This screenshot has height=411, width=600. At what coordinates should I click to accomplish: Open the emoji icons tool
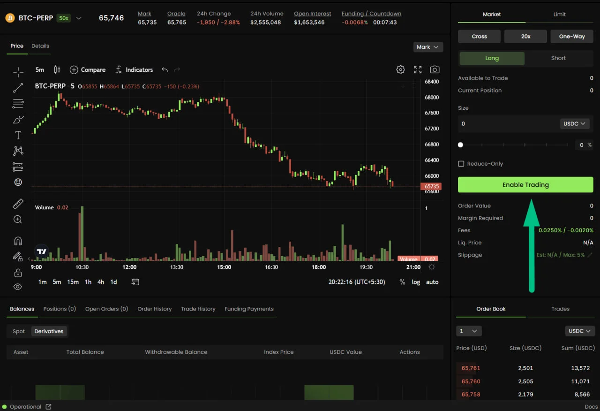tap(18, 182)
